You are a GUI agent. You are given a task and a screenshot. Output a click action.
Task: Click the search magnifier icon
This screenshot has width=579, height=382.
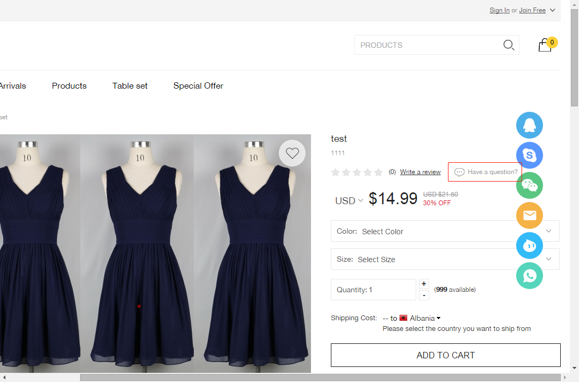[x=509, y=45]
